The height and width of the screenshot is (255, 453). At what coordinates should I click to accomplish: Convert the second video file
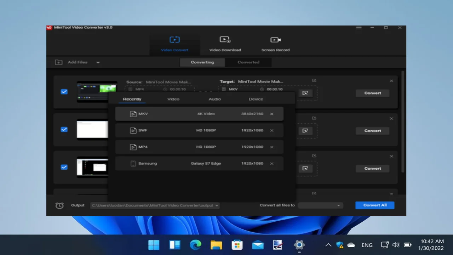(x=373, y=131)
